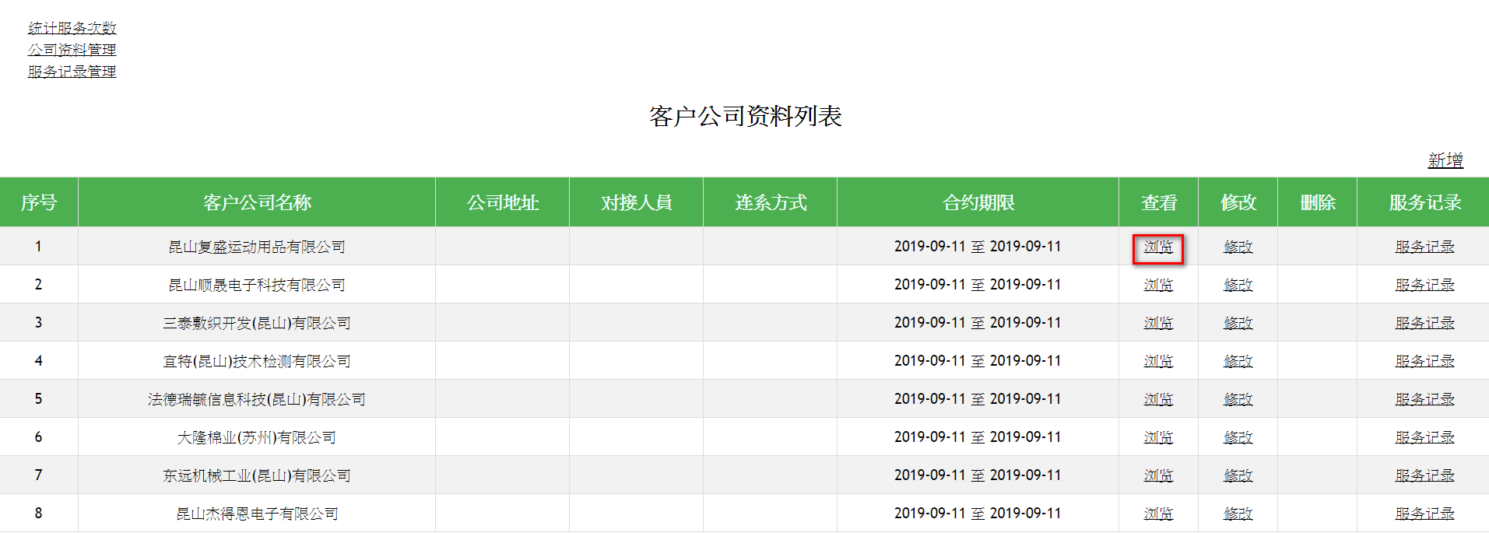The image size is (1489, 533).
Task: Open 服务记录 for 昆山复盛运动用品有限公司
Action: 1424,247
